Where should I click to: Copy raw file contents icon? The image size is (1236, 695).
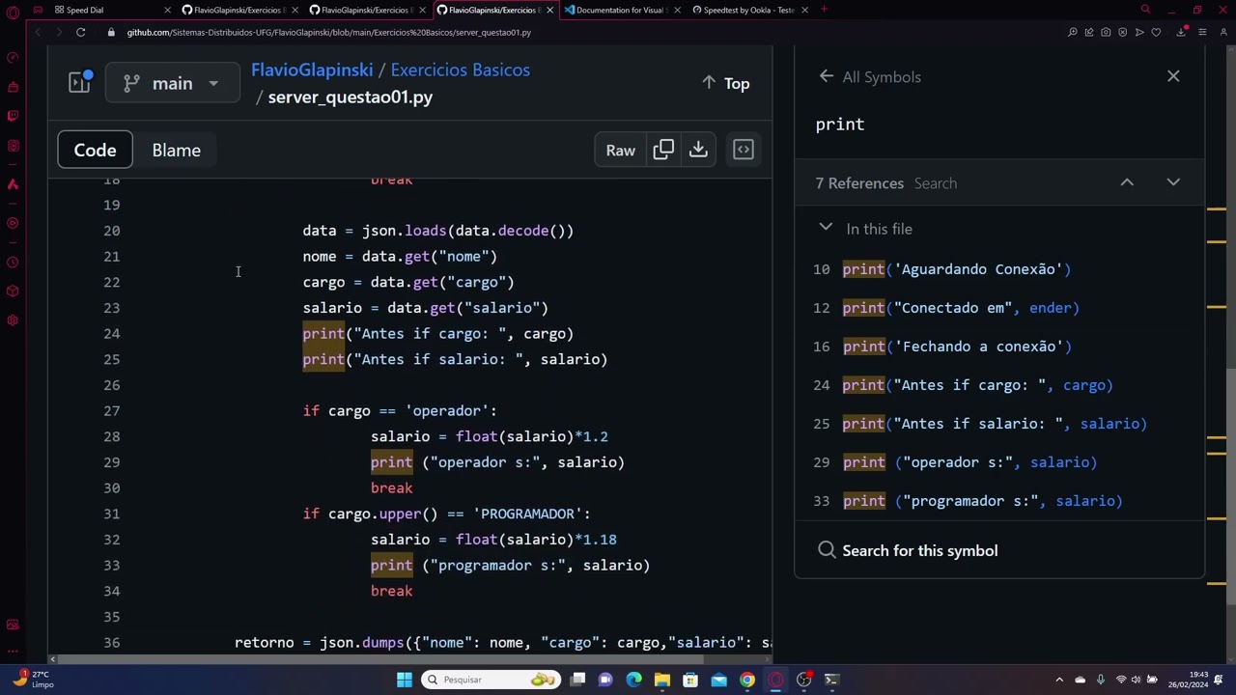663,150
